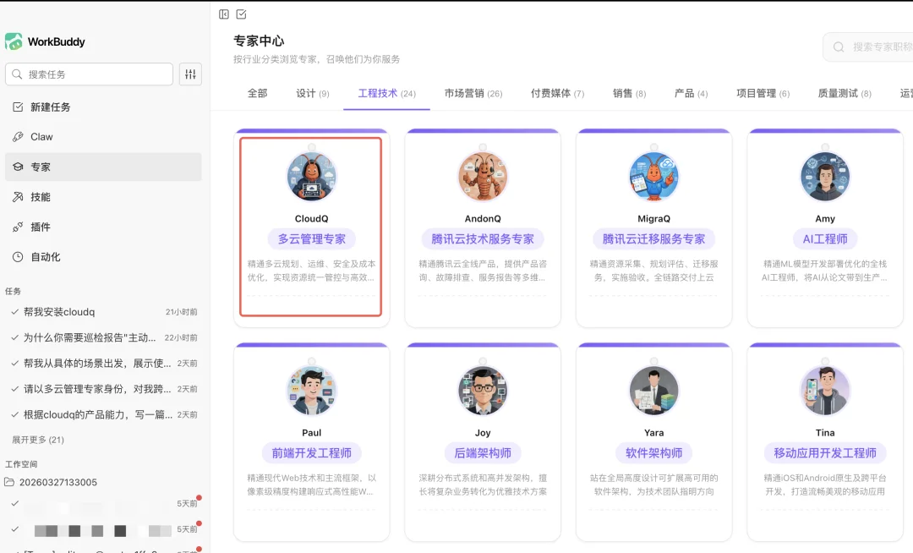
Task: Open the CloudQ 多云管理专家 card
Action: click(x=311, y=226)
